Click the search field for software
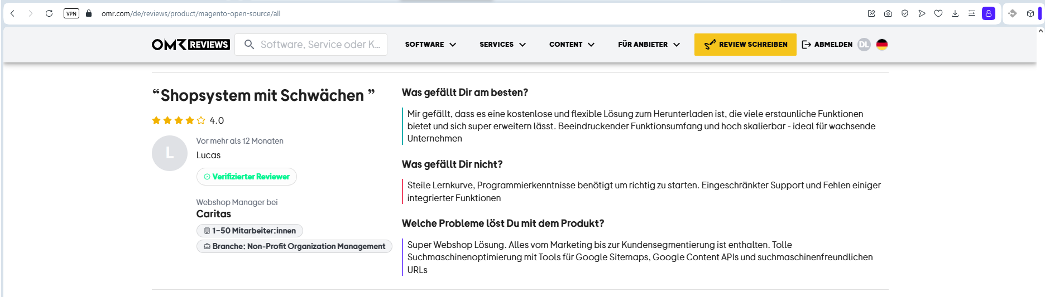Viewport: 1045px width, 297px height. pos(319,45)
